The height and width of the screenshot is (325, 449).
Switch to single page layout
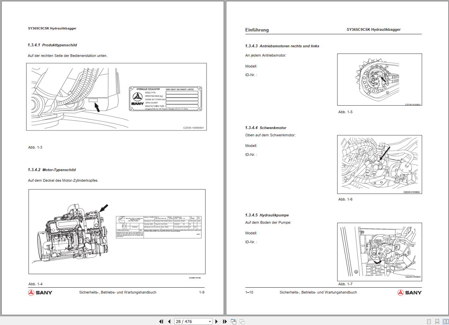pos(429,321)
